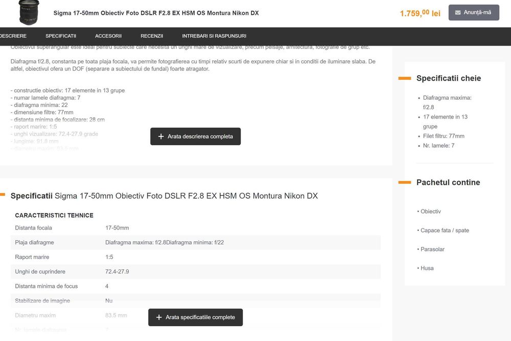Viewport: 511px width, 341px height.
Task: Click the Filet filtru: 77mm key spec
Action: (x=444, y=136)
